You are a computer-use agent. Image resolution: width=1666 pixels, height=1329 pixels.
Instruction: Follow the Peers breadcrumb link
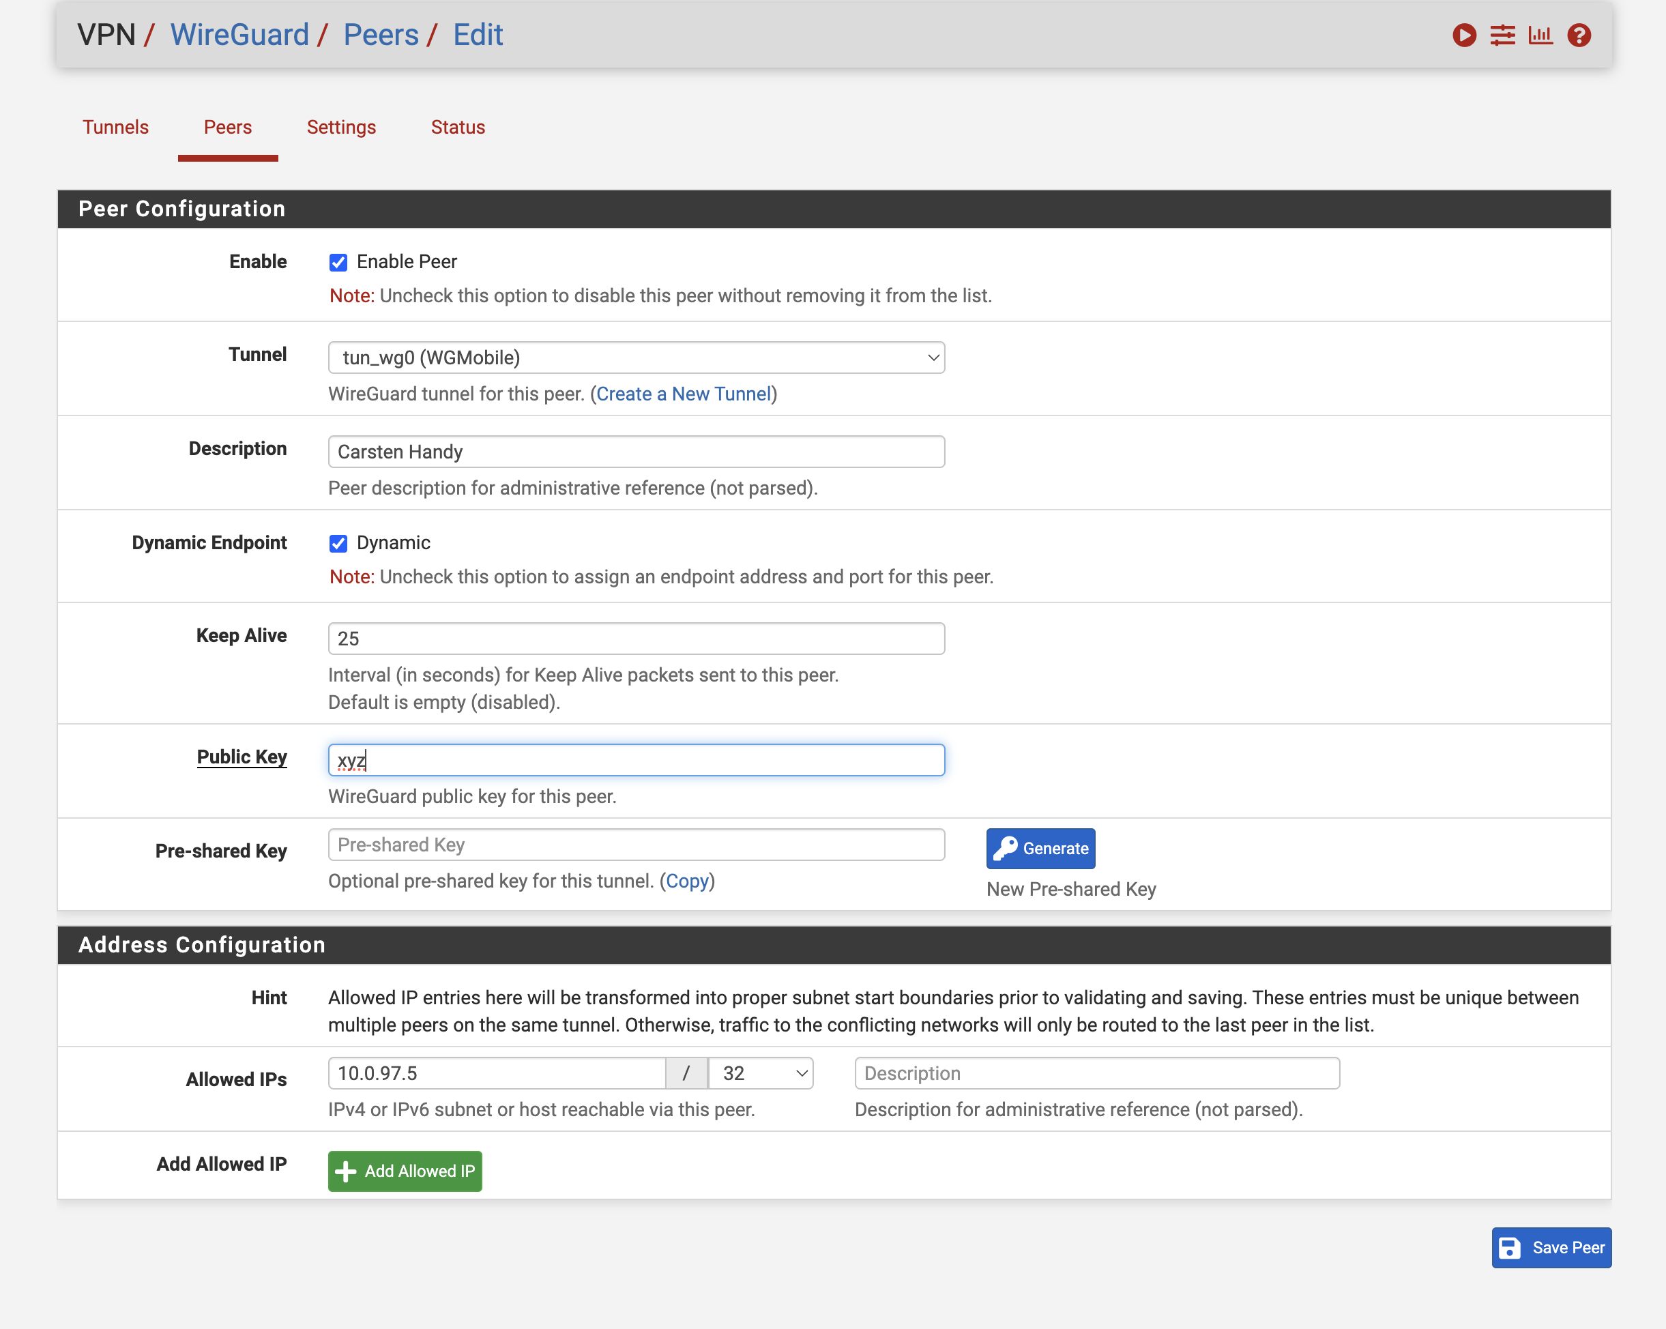(x=381, y=35)
